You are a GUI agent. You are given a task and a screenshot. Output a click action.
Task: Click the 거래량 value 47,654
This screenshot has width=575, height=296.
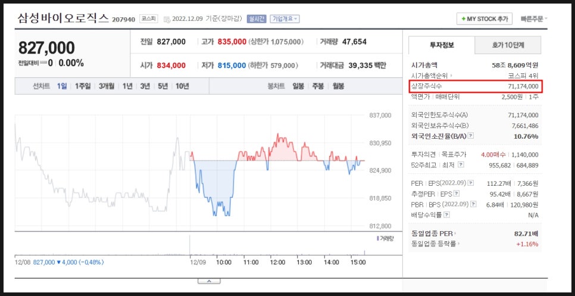pos(354,42)
